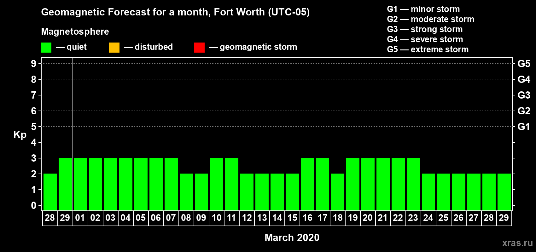
Task: Click the Kp value 9 on left axis
Action: [x=34, y=64]
